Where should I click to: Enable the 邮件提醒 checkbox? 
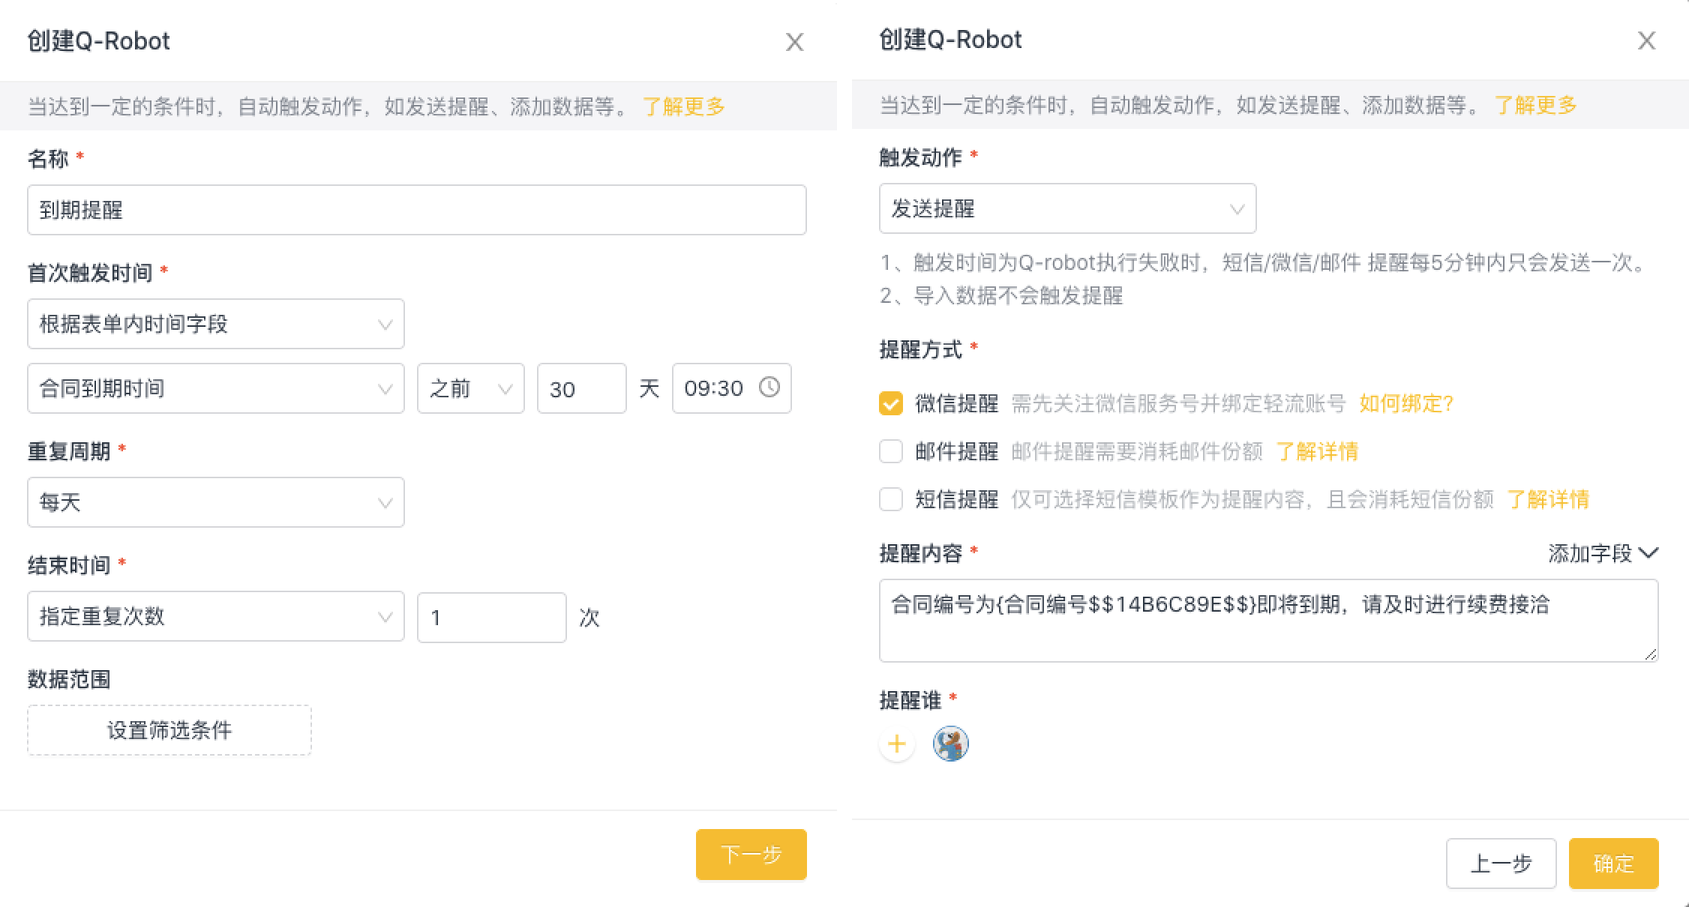tap(891, 451)
